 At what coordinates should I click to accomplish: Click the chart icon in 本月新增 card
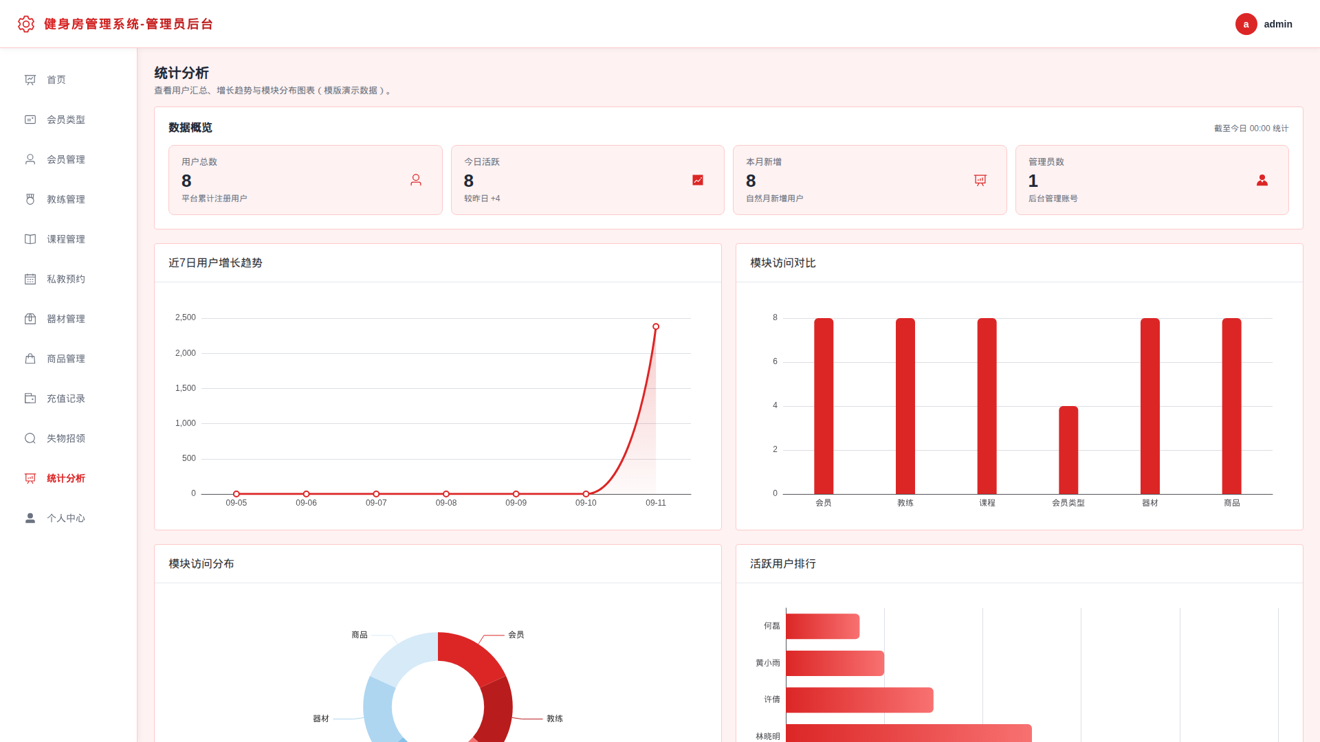coord(980,180)
